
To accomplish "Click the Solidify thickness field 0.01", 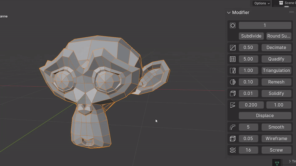I will pyautogui.click(x=248, y=93).
